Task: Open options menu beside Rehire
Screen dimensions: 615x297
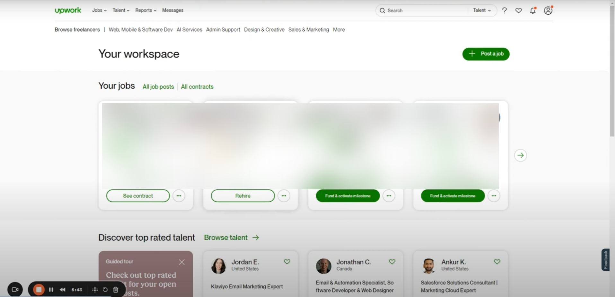Action: 284,196
